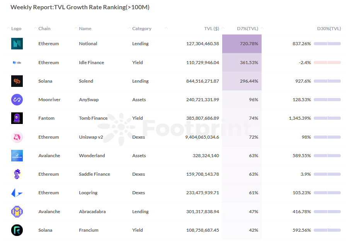Click the Abracadabra logo icon

[x=17, y=211]
